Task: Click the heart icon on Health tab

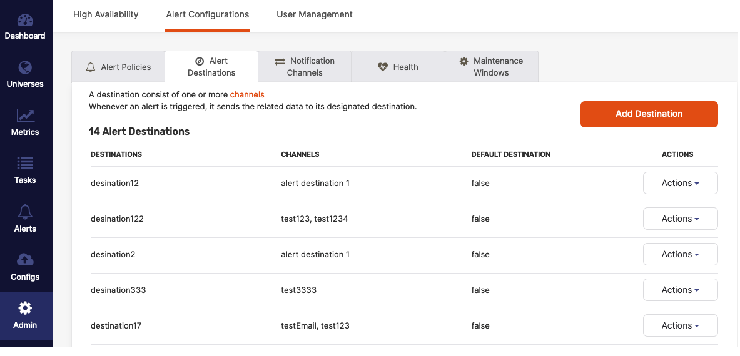Action: [x=383, y=67]
